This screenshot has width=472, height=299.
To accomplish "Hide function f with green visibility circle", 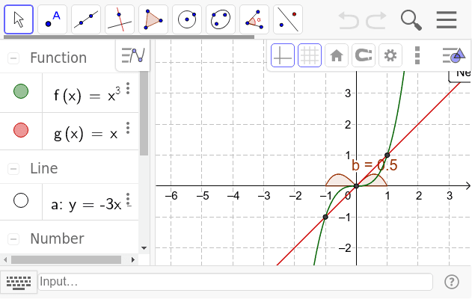I will [x=21, y=91].
